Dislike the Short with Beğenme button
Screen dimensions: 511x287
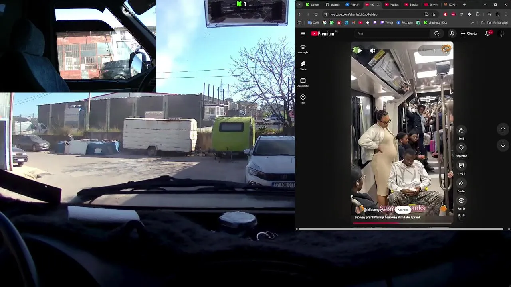[x=461, y=148]
